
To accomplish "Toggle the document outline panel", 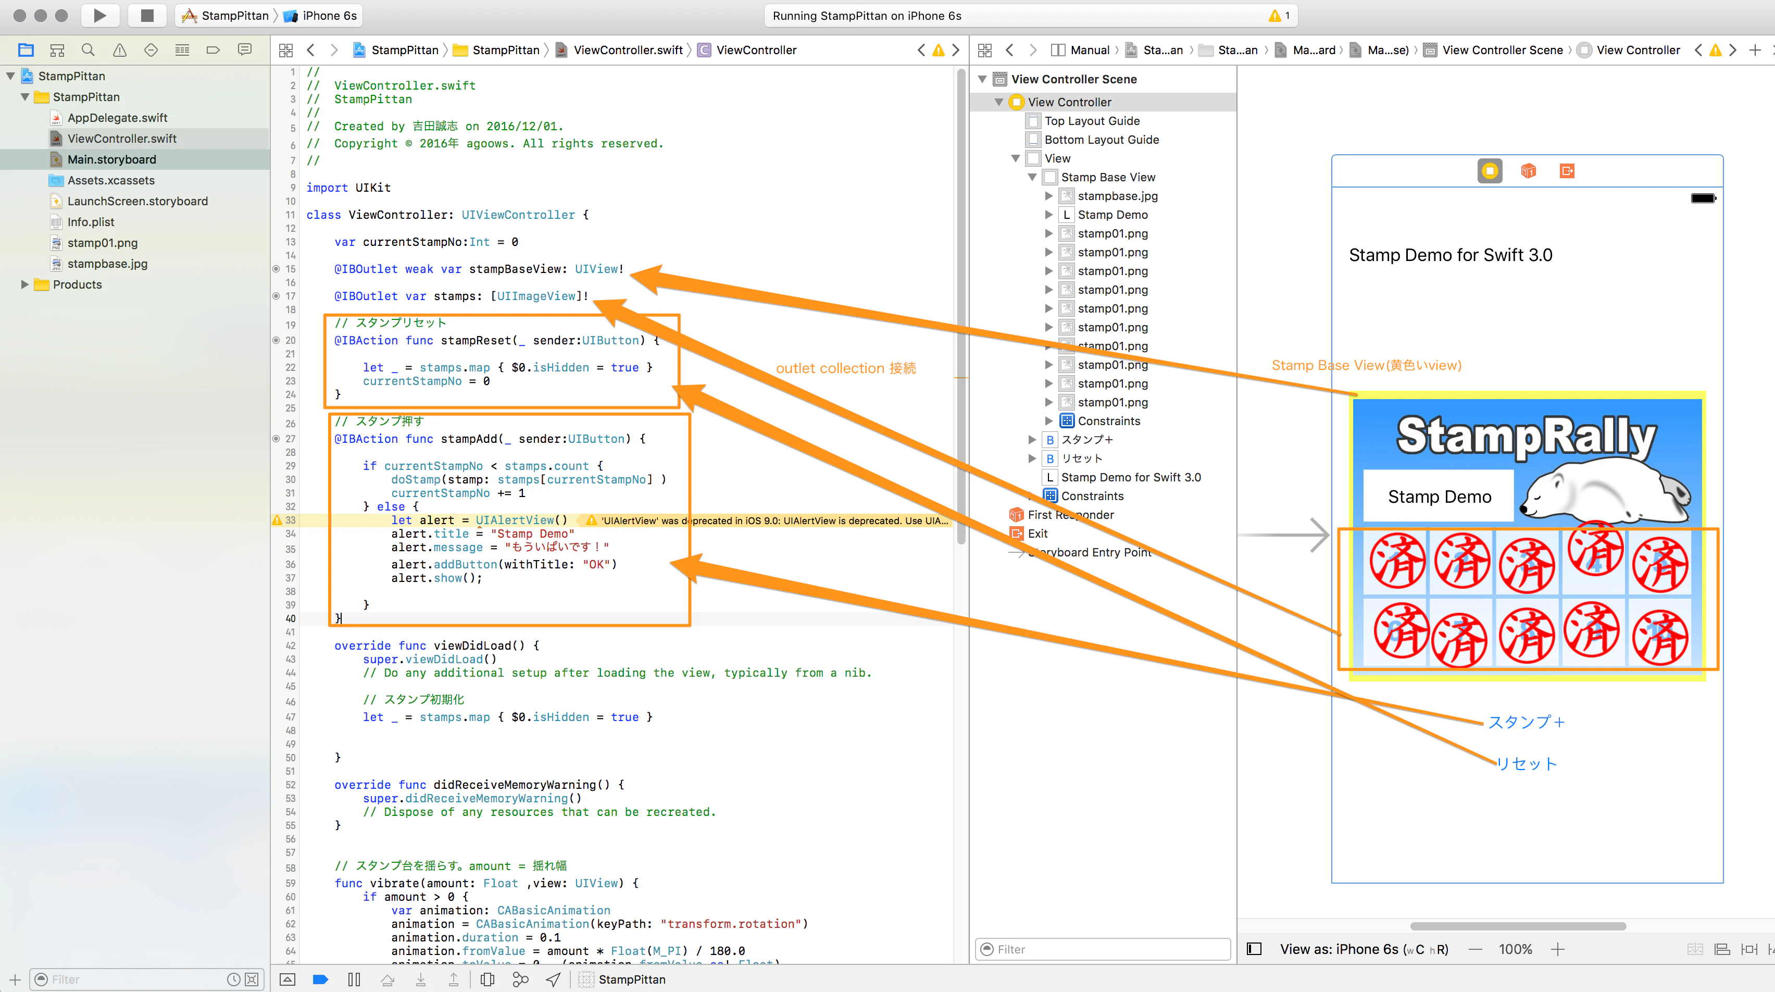I will coord(1254,949).
